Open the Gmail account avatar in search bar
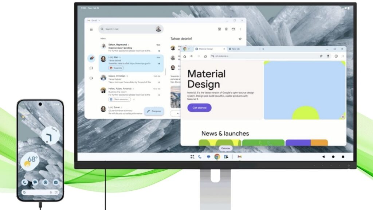 [x=158, y=29]
